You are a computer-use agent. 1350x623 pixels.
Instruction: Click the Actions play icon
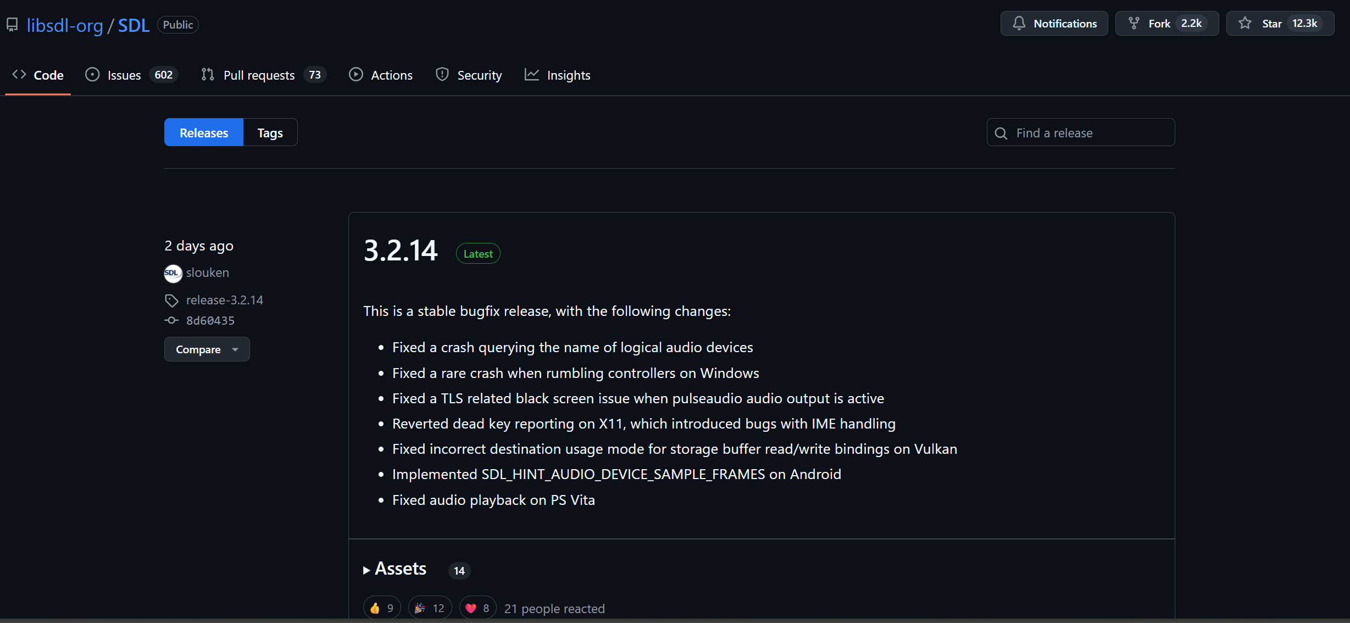click(356, 75)
